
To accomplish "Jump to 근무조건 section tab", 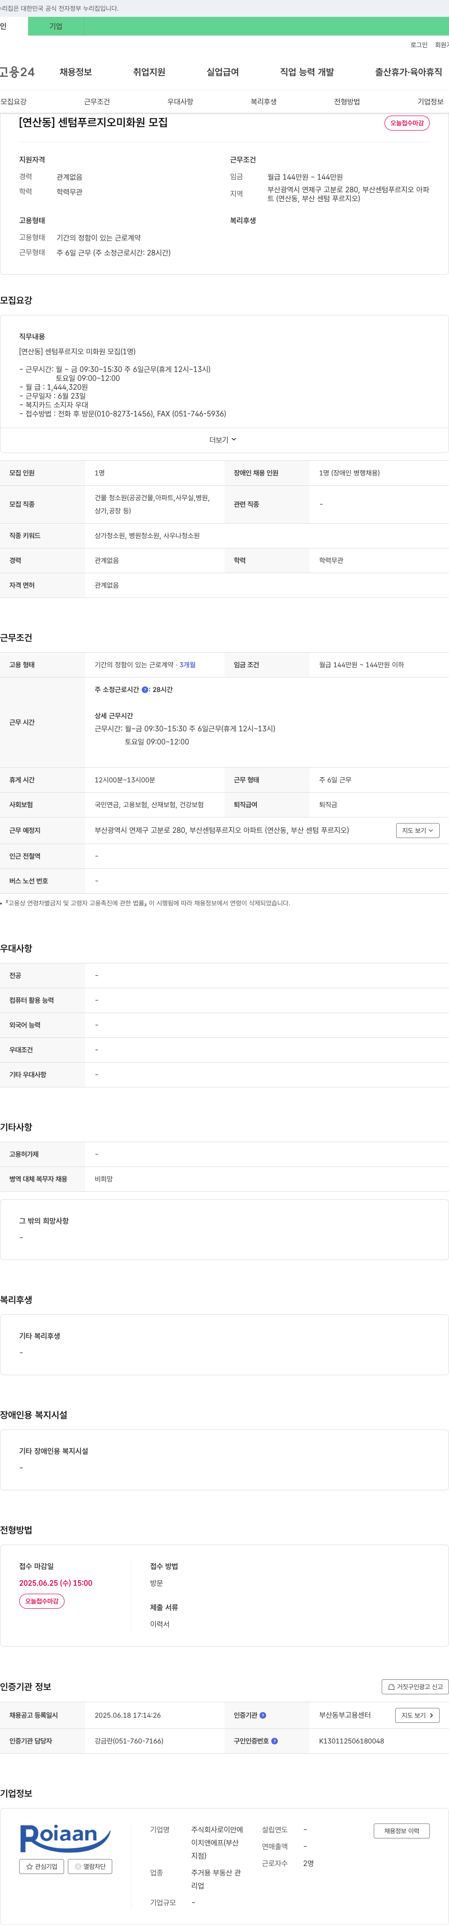I will tap(97, 102).
